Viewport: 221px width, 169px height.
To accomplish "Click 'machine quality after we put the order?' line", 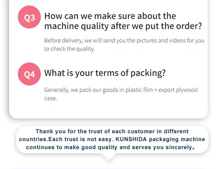I will [123, 26].
